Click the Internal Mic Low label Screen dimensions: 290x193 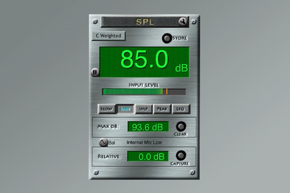[144, 142]
